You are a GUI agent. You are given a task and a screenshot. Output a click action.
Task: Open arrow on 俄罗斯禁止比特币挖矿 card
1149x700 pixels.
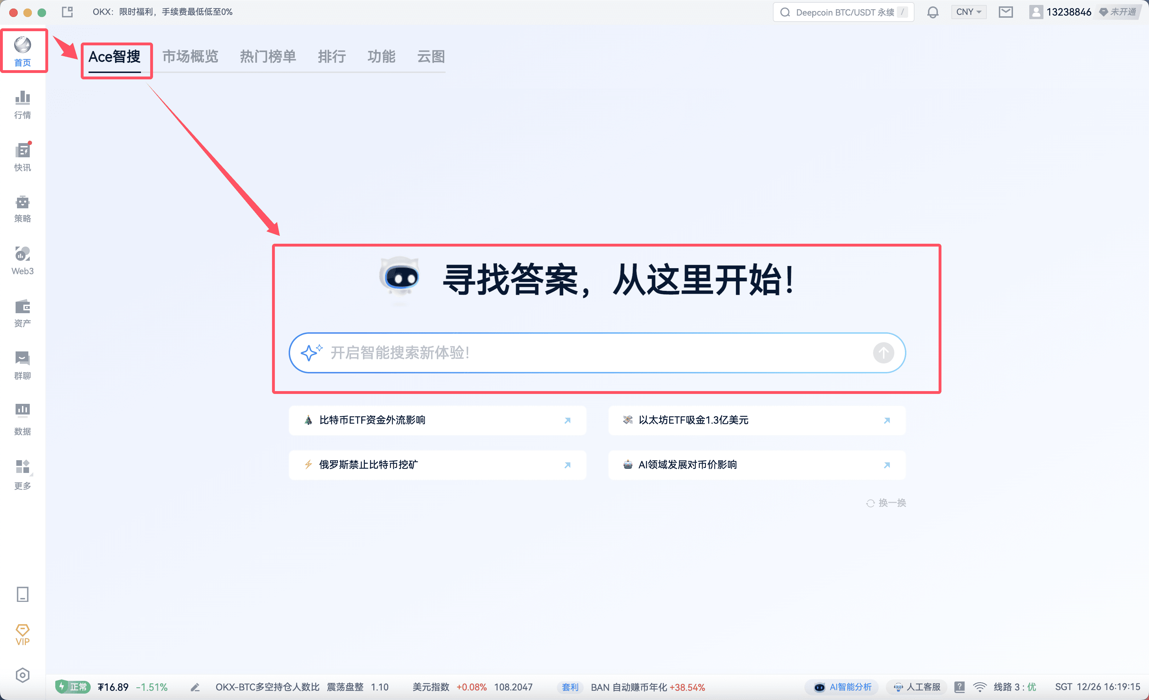pyautogui.click(x=567, y=465)
